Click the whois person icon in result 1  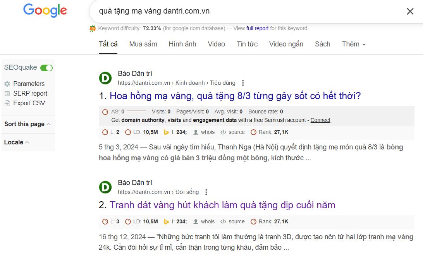tap(196, 132)
